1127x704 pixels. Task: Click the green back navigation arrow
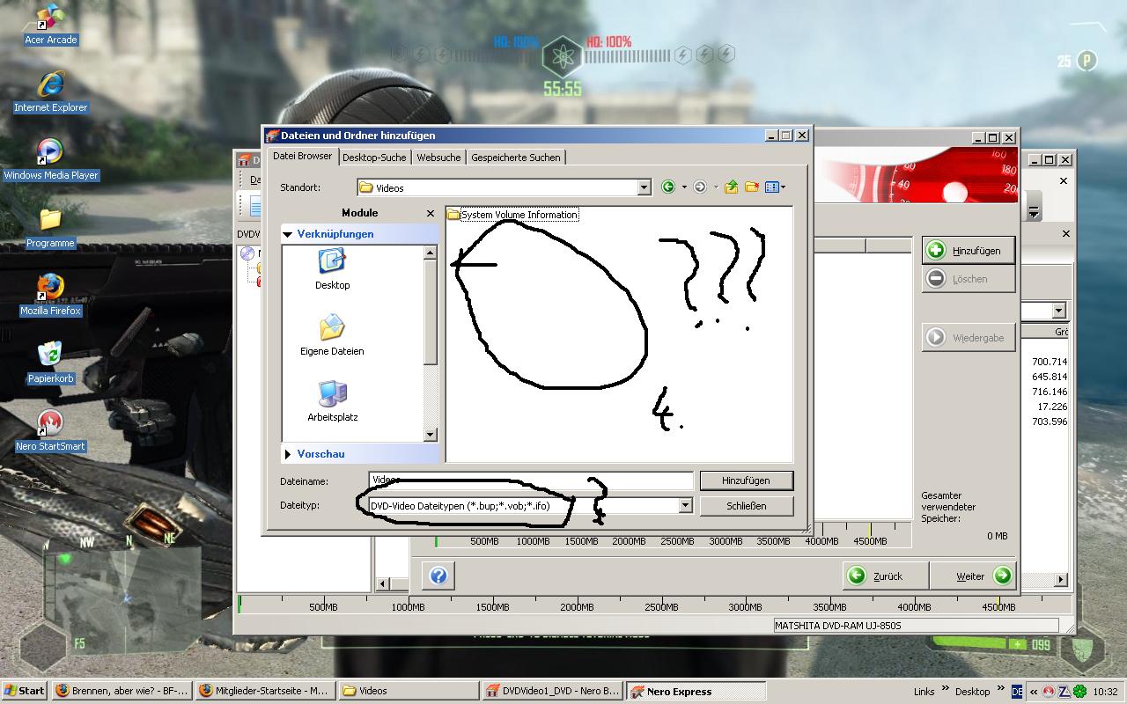tap(668, 187)
